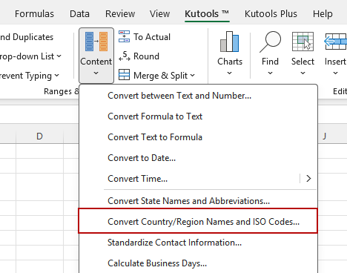
Task: Open the Review tab
Action: click(x=120, y=14)
